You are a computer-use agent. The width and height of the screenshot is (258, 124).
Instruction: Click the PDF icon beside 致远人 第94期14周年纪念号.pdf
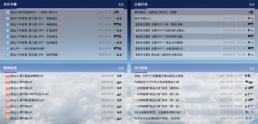point(8,94)
